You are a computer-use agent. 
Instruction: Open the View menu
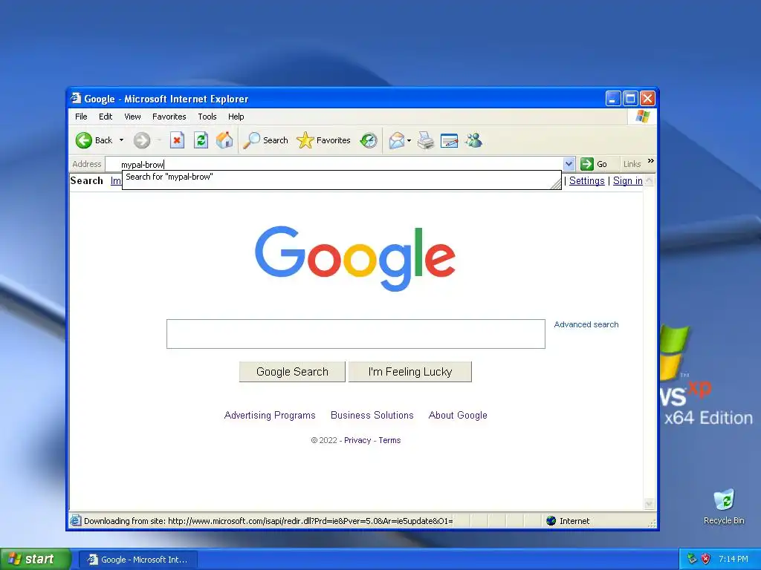[x=132, y=117]
